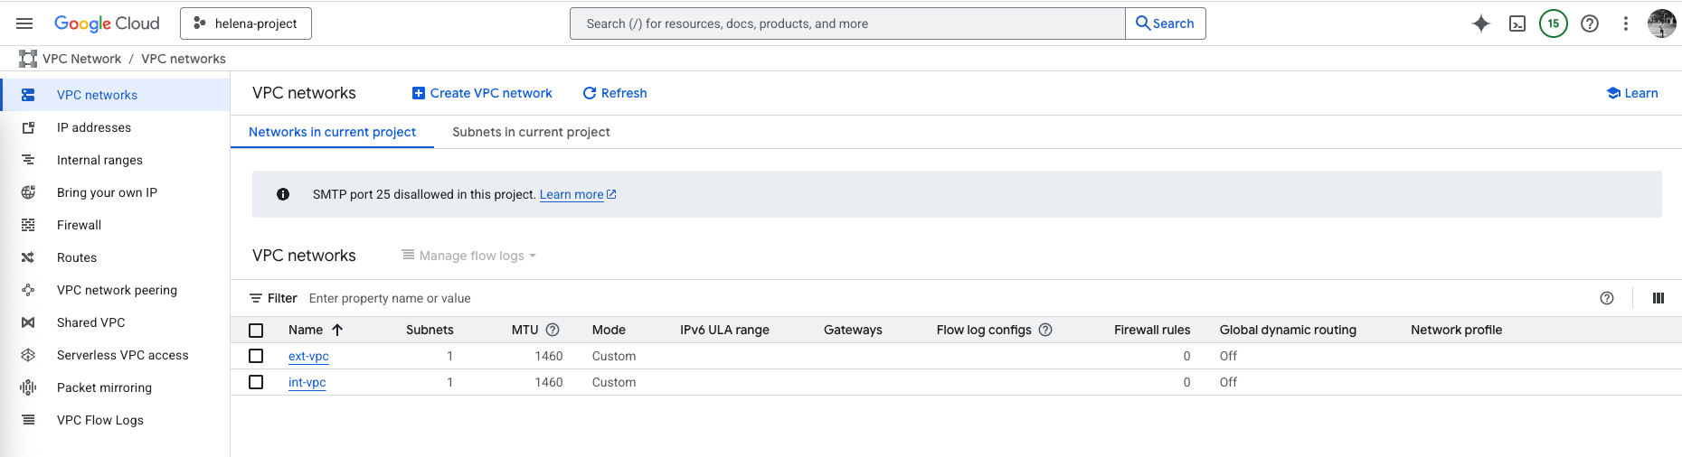Screen dimensions: 1682x457
Task: Open the helena-project project picker
Action: coord(246,23)
